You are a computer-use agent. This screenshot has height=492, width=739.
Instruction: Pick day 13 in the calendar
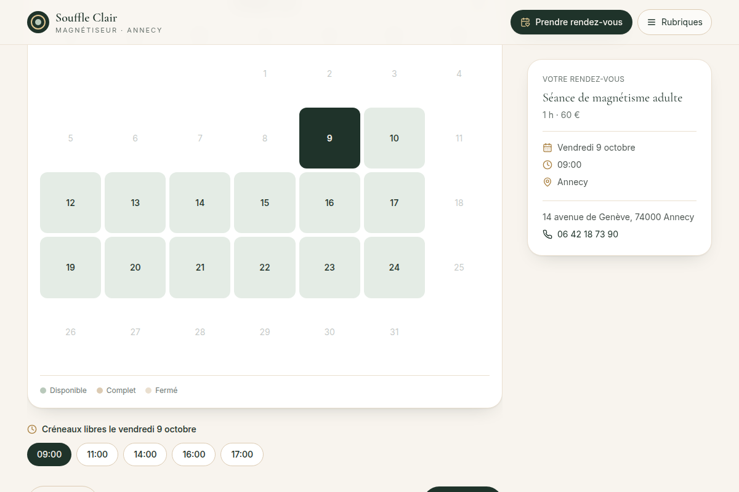(135, 203)
